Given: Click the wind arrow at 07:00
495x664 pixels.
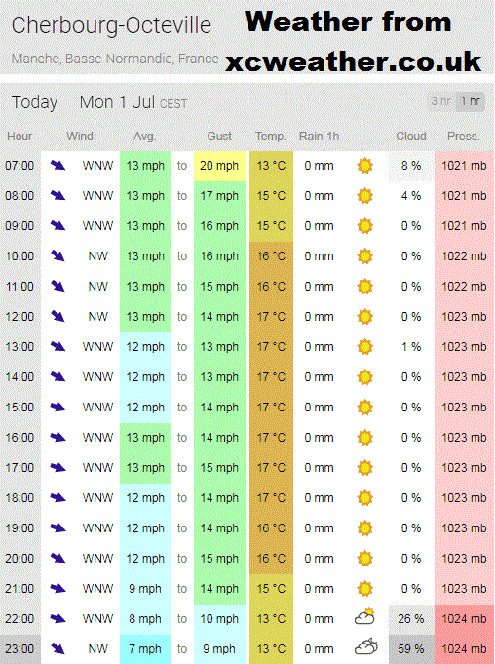Looking at the screenshot, I should tap(57, 165).
